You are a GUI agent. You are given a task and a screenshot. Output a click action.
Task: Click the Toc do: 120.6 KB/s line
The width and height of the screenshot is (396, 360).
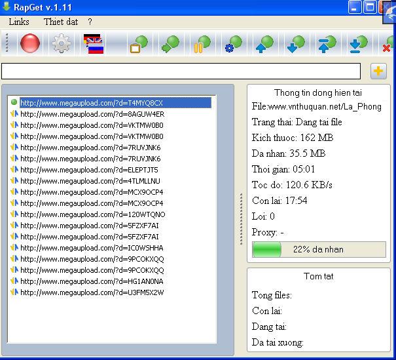coord(292,185)
